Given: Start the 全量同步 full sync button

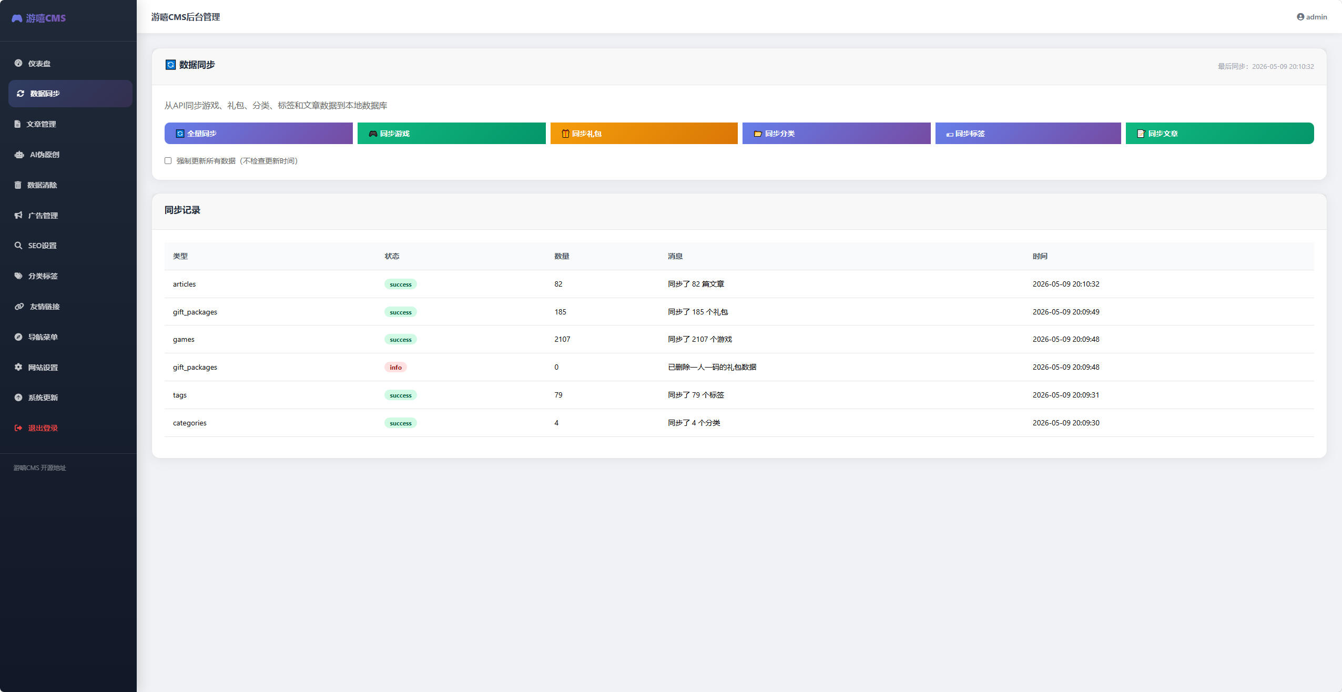Looking at the screenshot, I should 258,133.
